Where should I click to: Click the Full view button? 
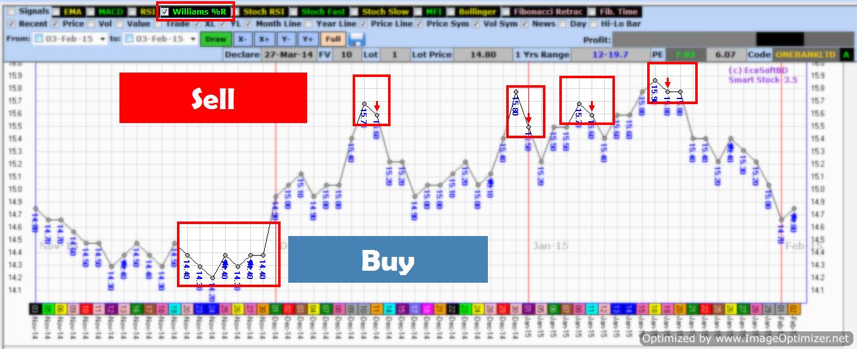pos(333,39)
